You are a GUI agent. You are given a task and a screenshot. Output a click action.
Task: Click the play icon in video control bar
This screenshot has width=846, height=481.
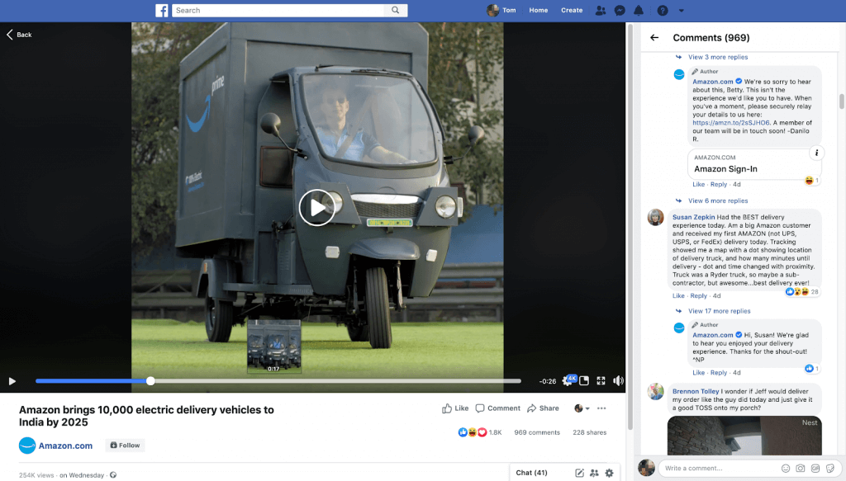(x=12, y=381)
